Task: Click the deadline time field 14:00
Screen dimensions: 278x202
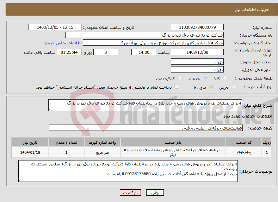Action: tap(144, 52)
